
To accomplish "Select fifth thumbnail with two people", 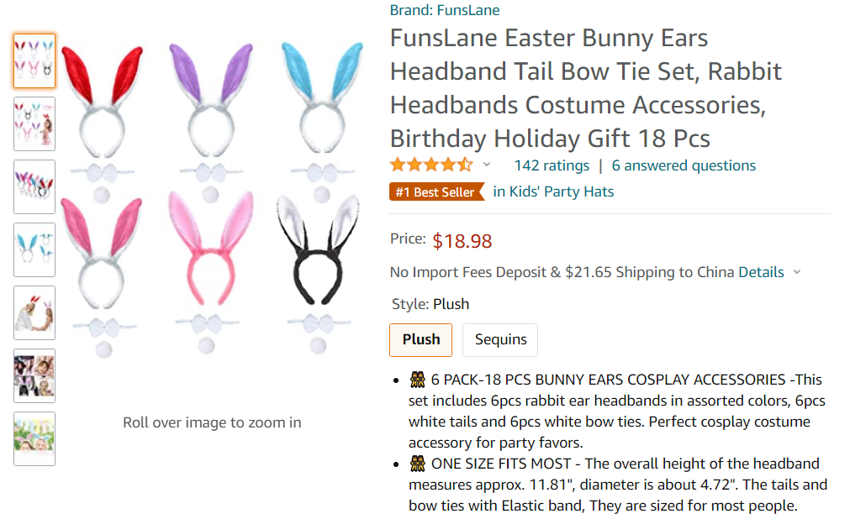I will [34, 312].
